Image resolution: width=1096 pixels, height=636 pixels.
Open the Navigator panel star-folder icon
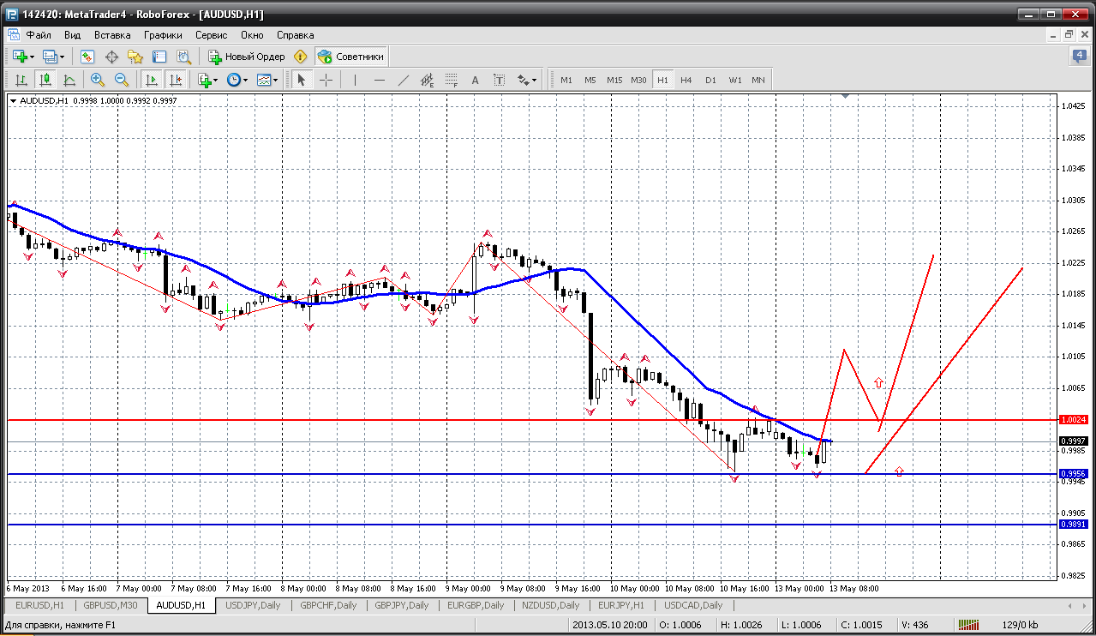coord(135,57)
